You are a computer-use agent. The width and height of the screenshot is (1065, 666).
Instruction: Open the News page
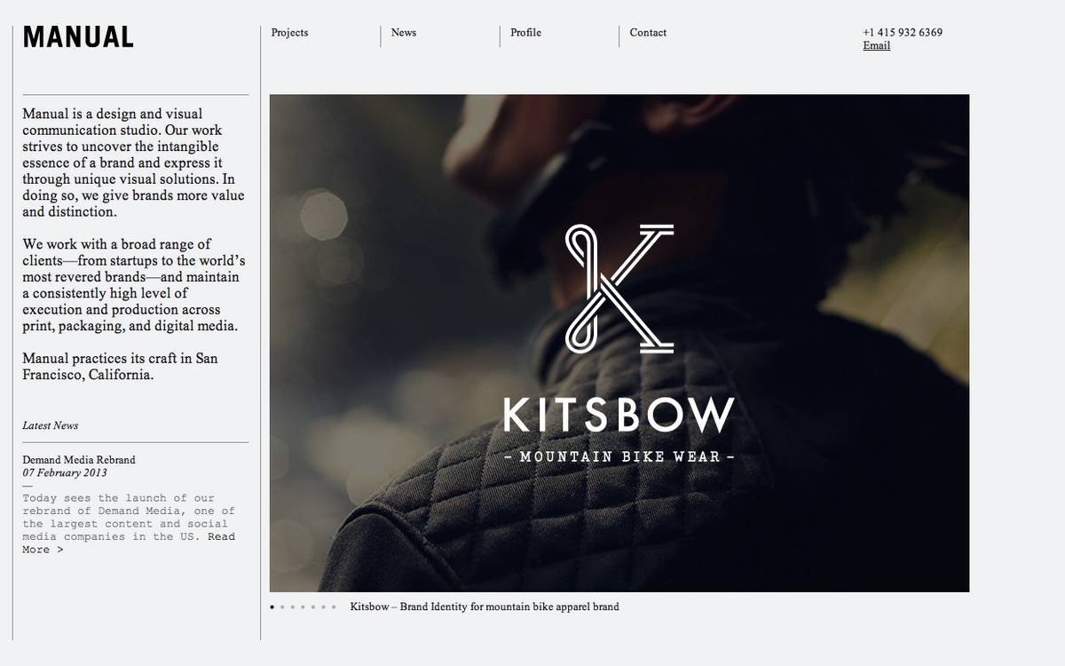pos(404,33)
